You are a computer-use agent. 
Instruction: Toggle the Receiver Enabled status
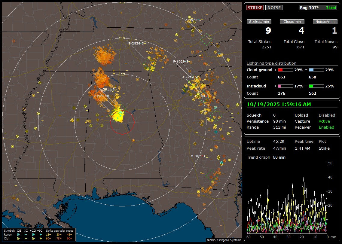pyautogui.click(x=326, y=127)
